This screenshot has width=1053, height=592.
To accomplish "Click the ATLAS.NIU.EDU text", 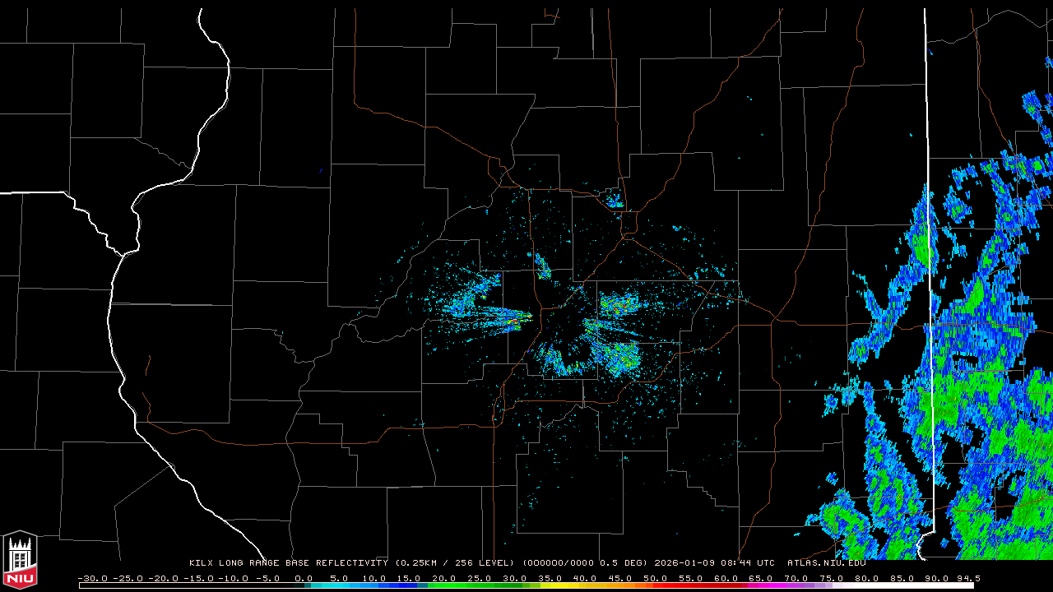I will pyautogui.click(x=826, y=563).
